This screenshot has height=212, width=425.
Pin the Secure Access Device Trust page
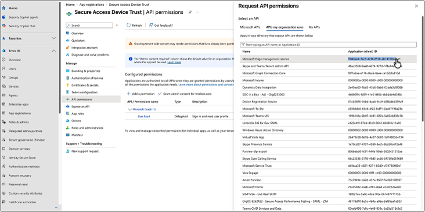[x=190, y=12]
